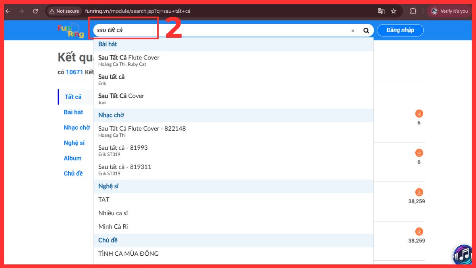Viewport: 476px width, 268px height.
Task: Click the Nhạc chờ suggestion section header
Action: tap(233, 115)
